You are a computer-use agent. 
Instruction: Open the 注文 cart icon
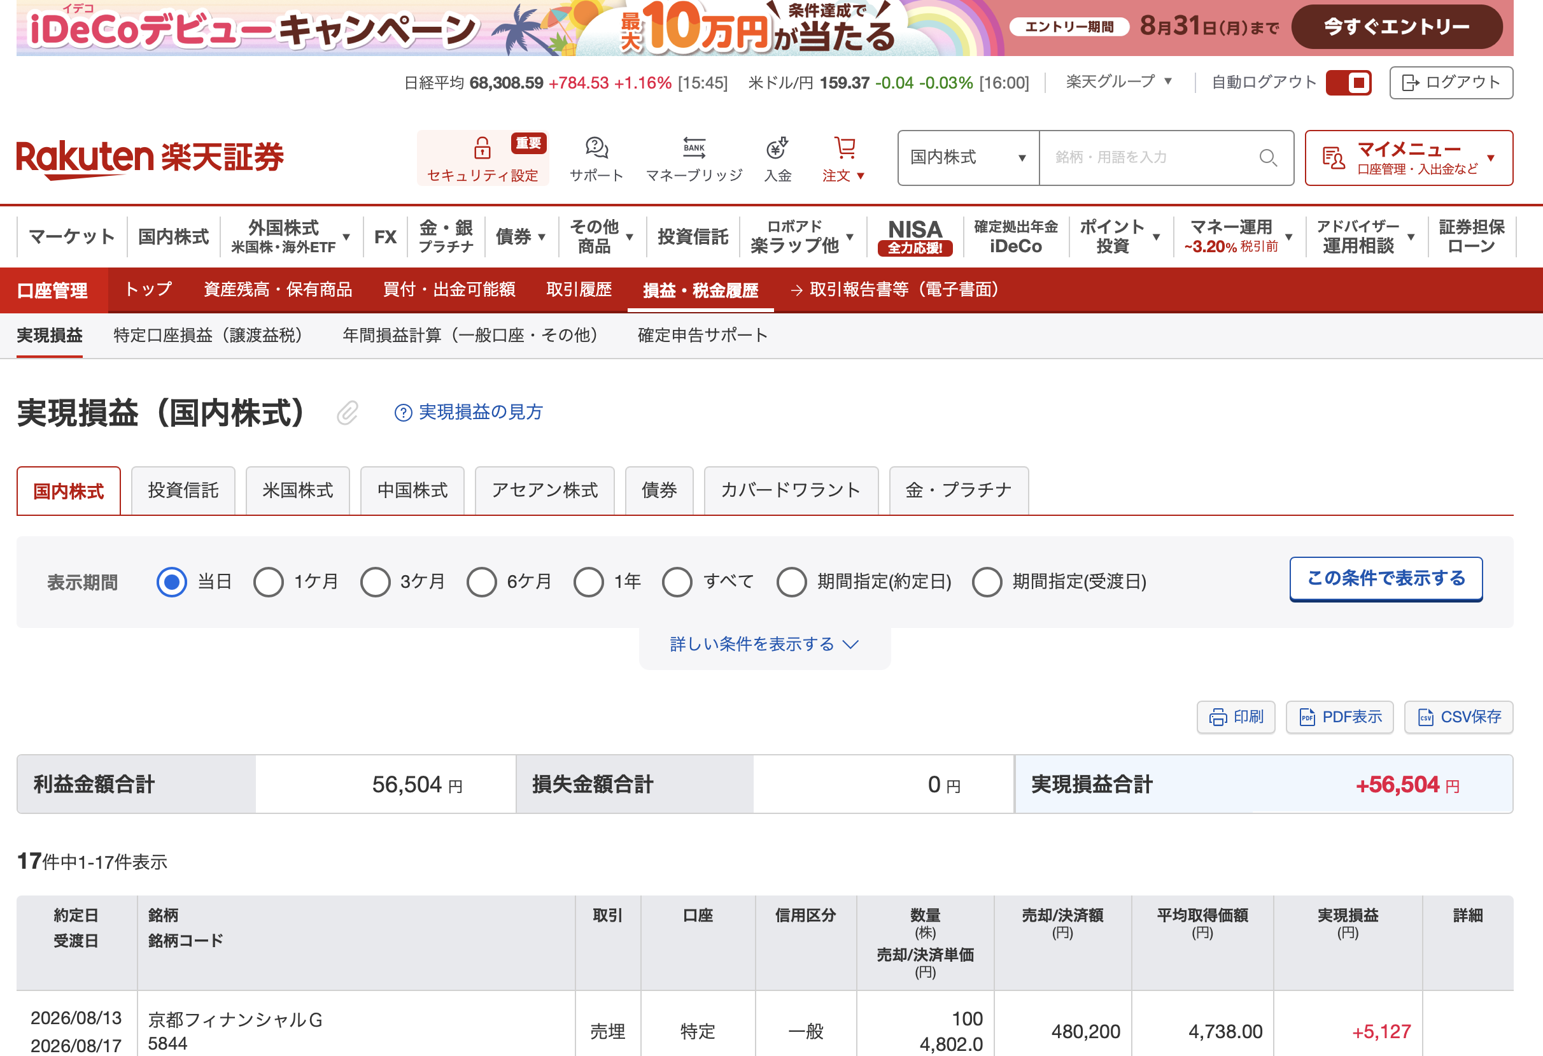tap(845, 147)
